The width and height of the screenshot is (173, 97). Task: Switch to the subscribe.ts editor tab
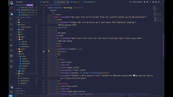click(x=90, y=2)
